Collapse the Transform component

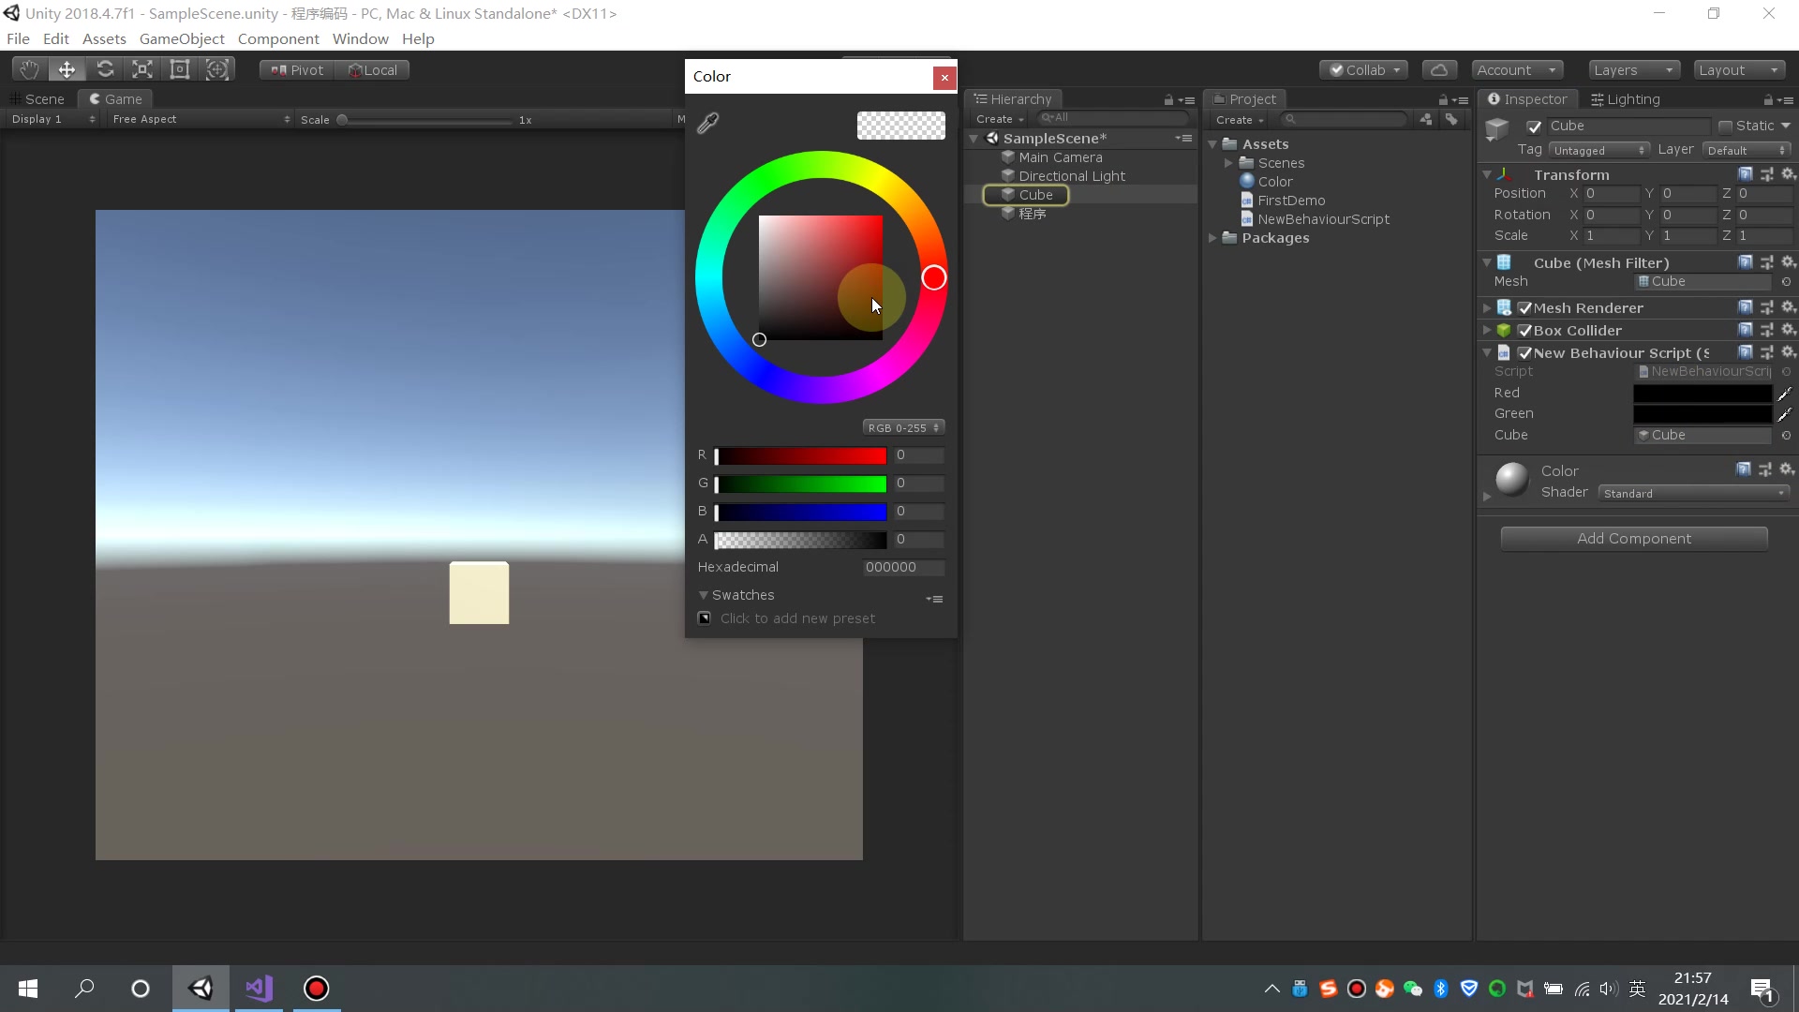click(x=1489, y=174)
